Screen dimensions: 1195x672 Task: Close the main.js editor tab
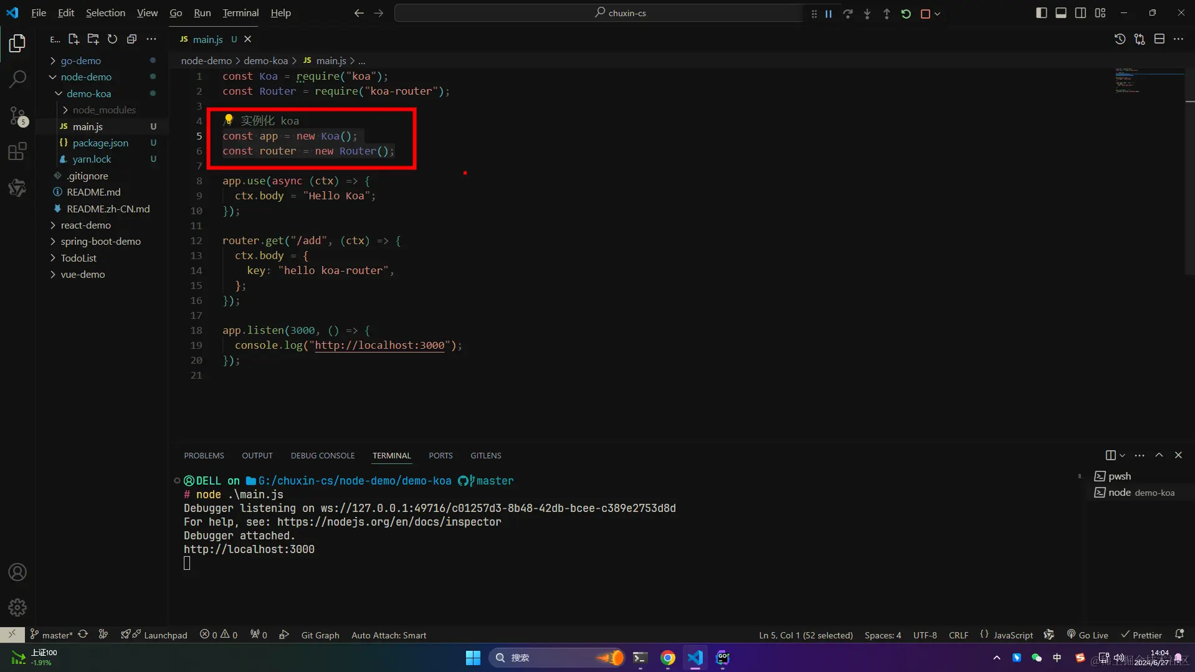coord(247,39)
